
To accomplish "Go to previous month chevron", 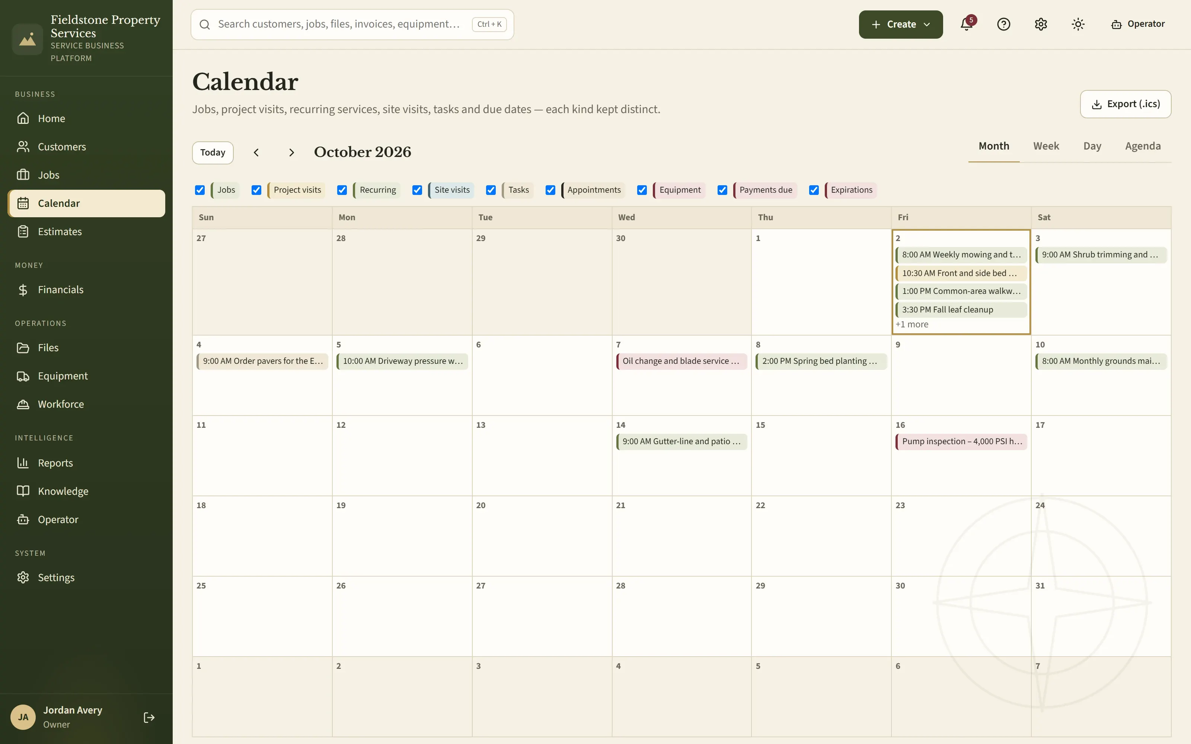I will click(256, 153).
